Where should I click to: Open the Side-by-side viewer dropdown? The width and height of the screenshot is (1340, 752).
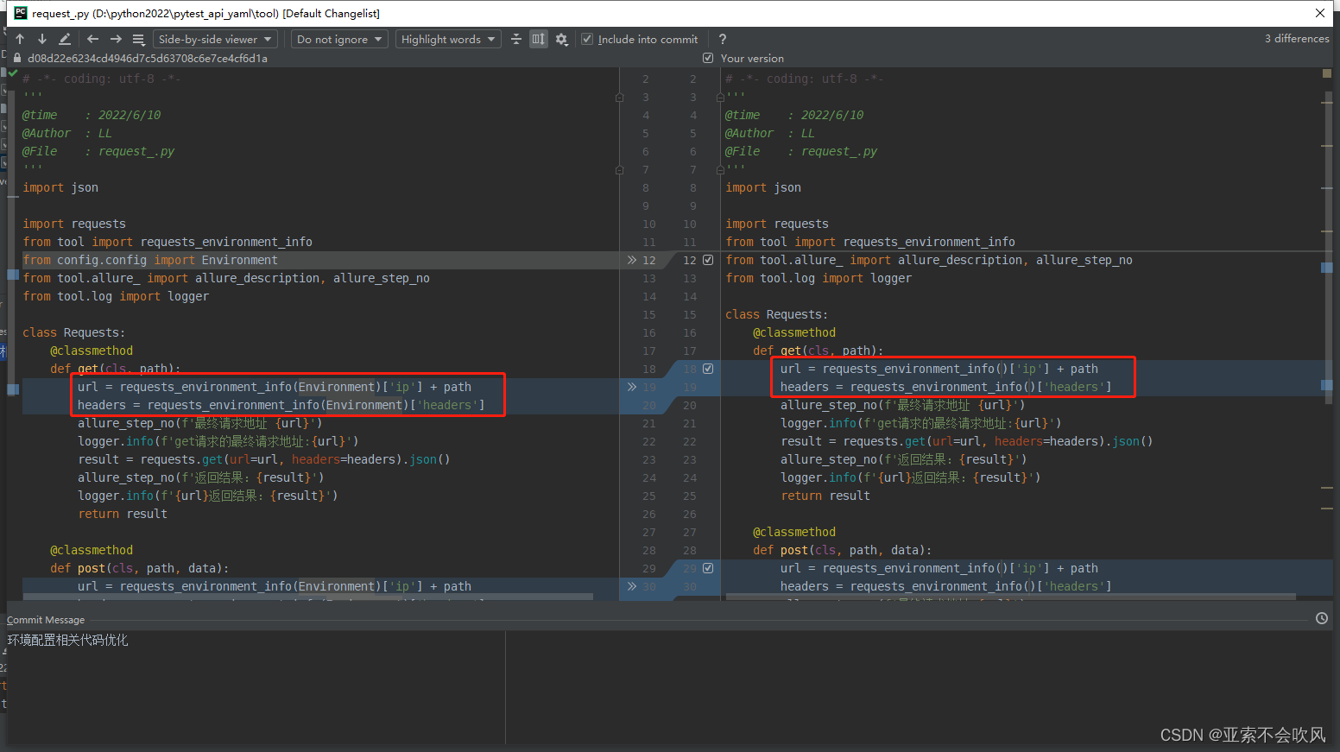tap(215, 39)
